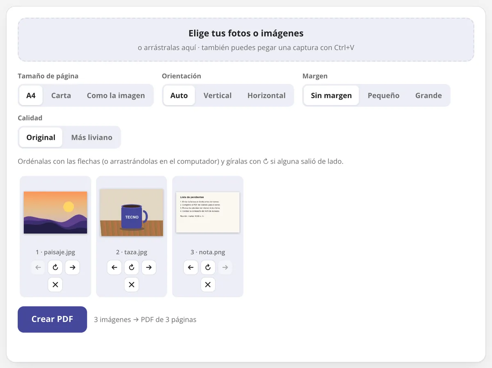Switch orientation to Vertical

[x=218, y=95]
